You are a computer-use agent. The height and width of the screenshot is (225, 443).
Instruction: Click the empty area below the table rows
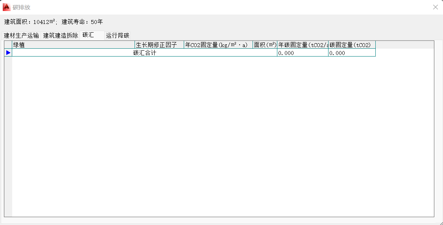coord(220,137)
